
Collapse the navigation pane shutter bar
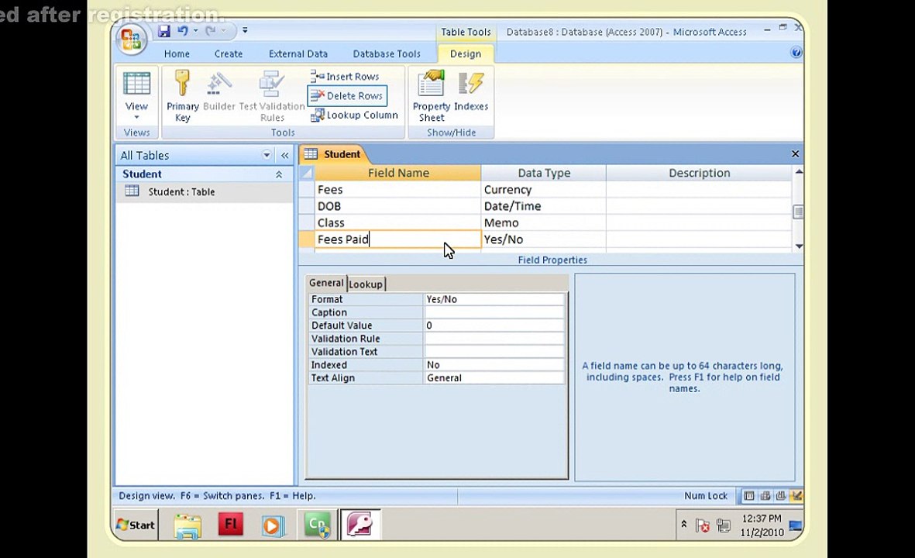[x=285, y=155]
